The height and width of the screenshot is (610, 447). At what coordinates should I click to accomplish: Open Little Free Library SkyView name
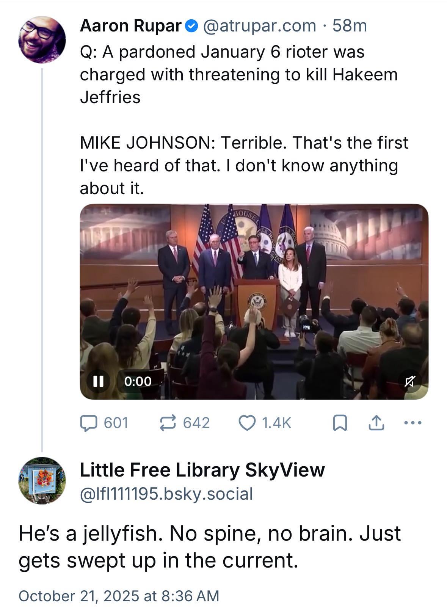coord(202,470)
